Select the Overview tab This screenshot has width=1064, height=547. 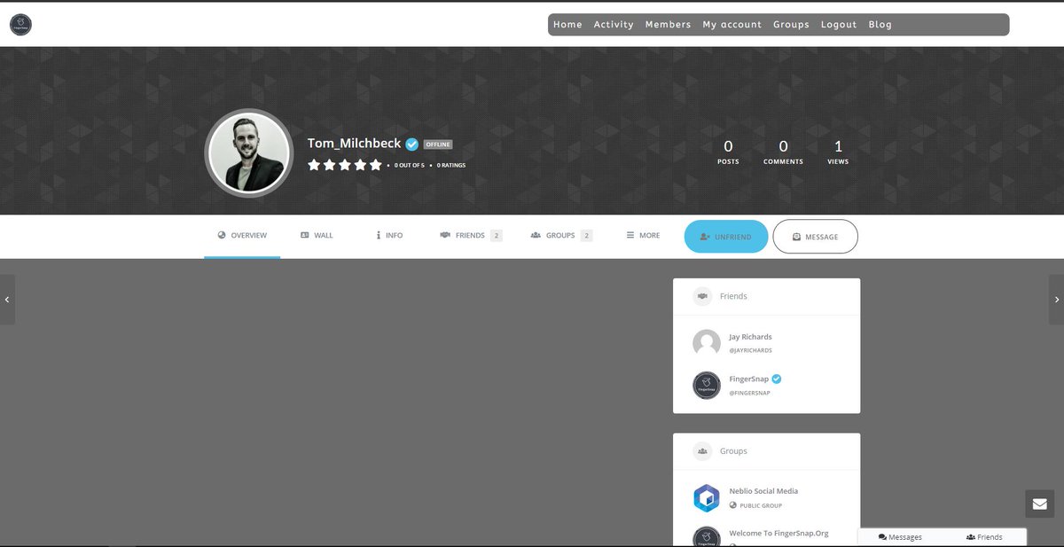pyautogui.click(x=242, y=236)
